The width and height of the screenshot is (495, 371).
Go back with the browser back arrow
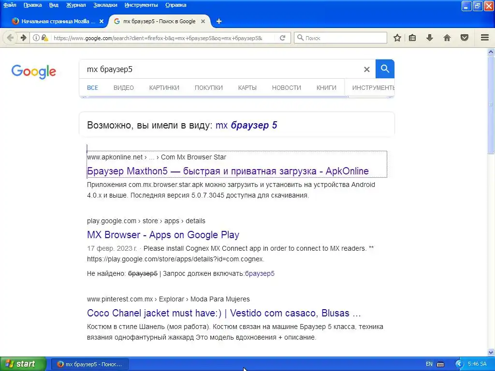[10, 38]
